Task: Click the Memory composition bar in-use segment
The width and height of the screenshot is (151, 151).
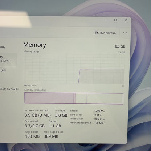Action: [49, 98]
